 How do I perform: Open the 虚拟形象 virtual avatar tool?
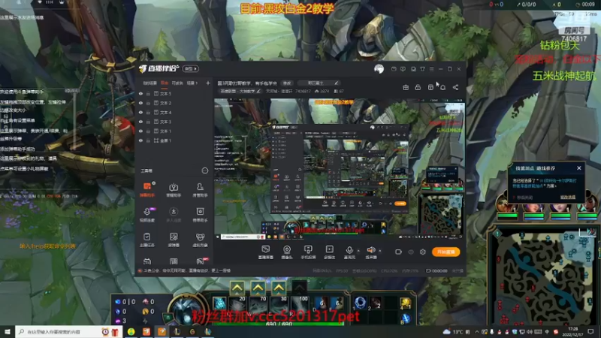[x=200, y=240]
